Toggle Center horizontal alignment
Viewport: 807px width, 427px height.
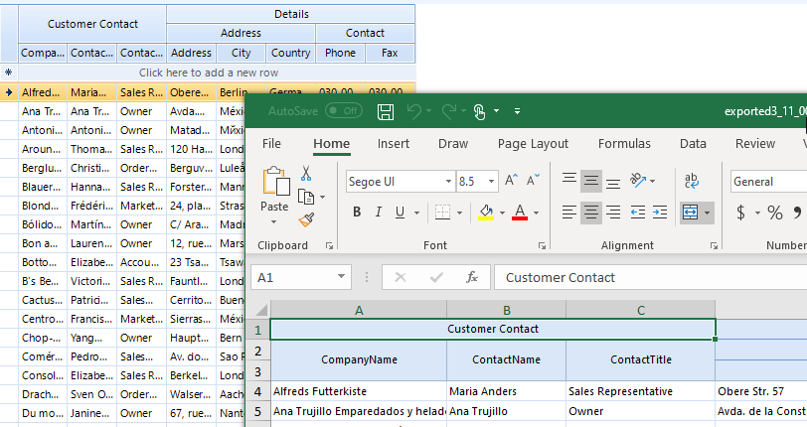pos(591,213)
